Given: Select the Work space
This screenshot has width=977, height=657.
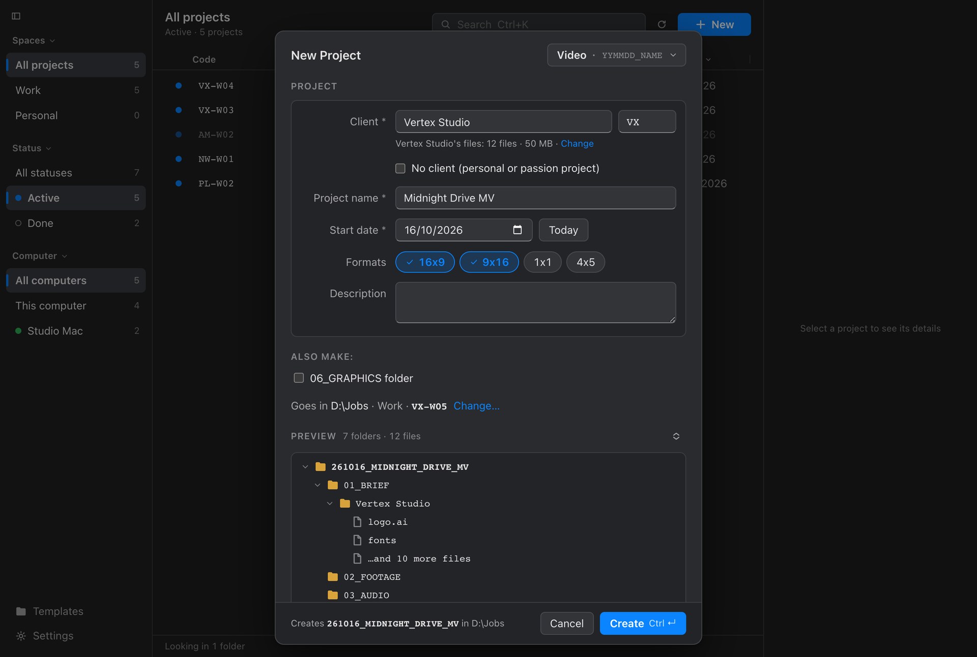Looking at the screenshot, I should 76,90.
